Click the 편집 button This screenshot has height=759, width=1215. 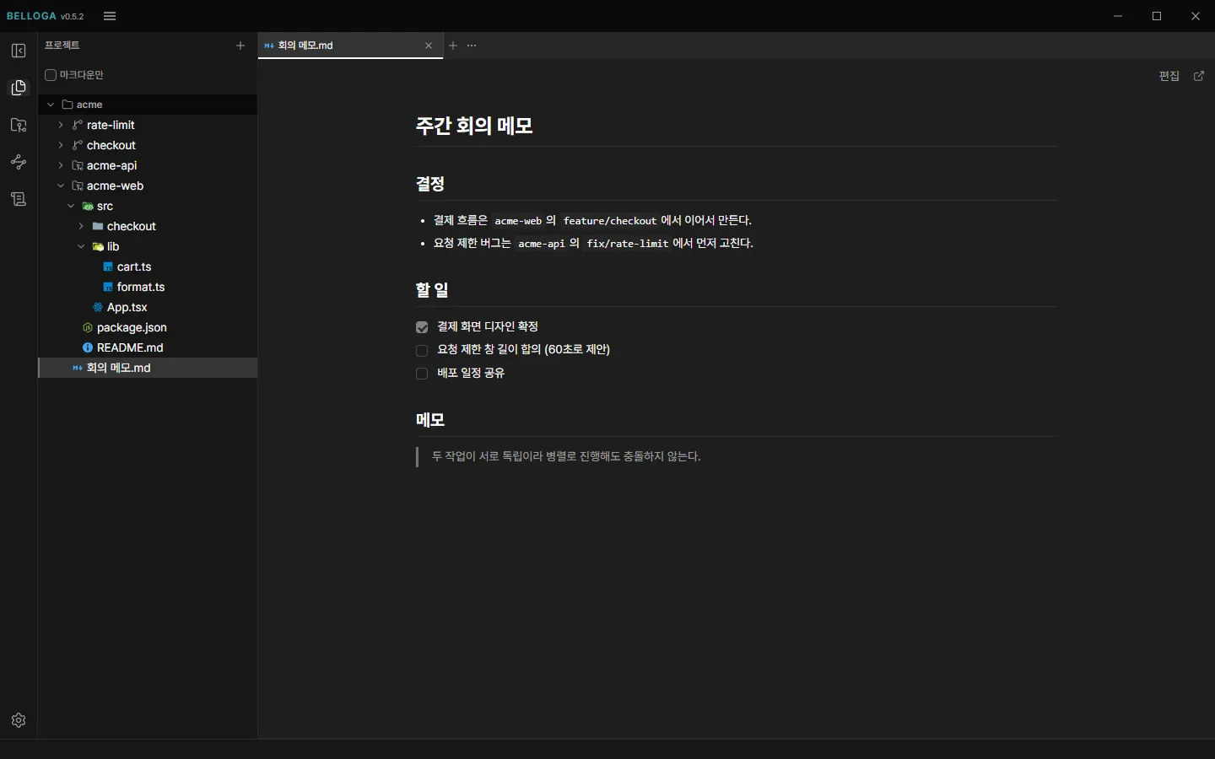[1169, 76]
